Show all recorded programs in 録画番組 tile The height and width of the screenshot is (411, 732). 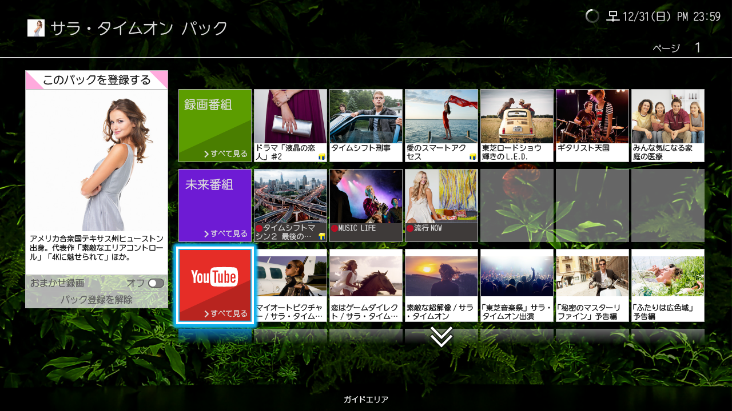tap(215, 126)
